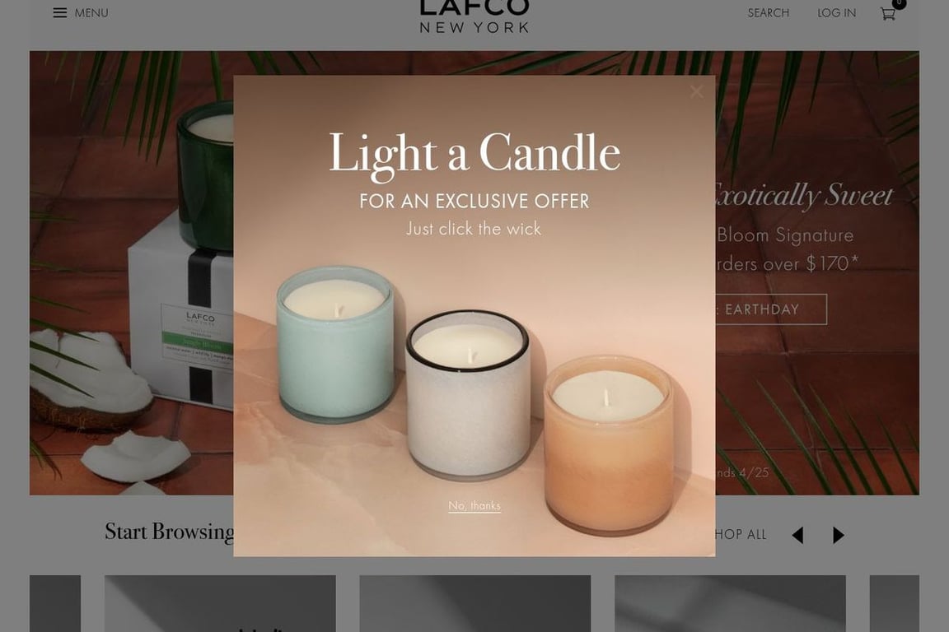
Task: Click the blue candle's wick
Action: (x=337, y=309)
